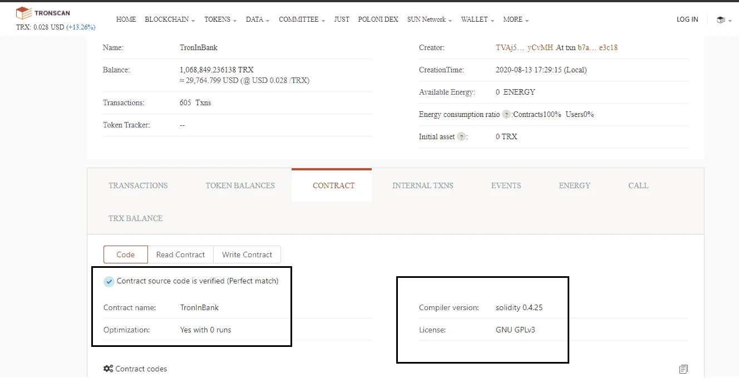Click the help icon beside Energy consumption ratio
The height and width of the screenshot is (382, 739).
tap(506, 114)
